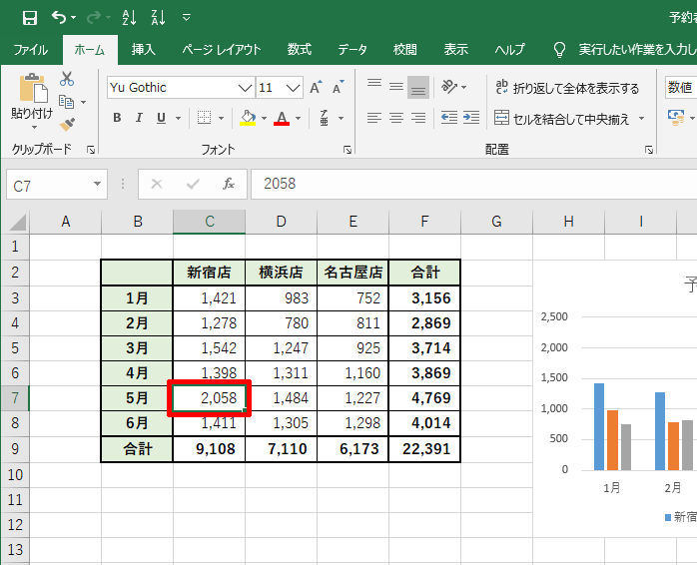The height and width of the screenshot is (565, 697).
Task: Cancel entry with the X icon
Action: (x=157, y=184)
